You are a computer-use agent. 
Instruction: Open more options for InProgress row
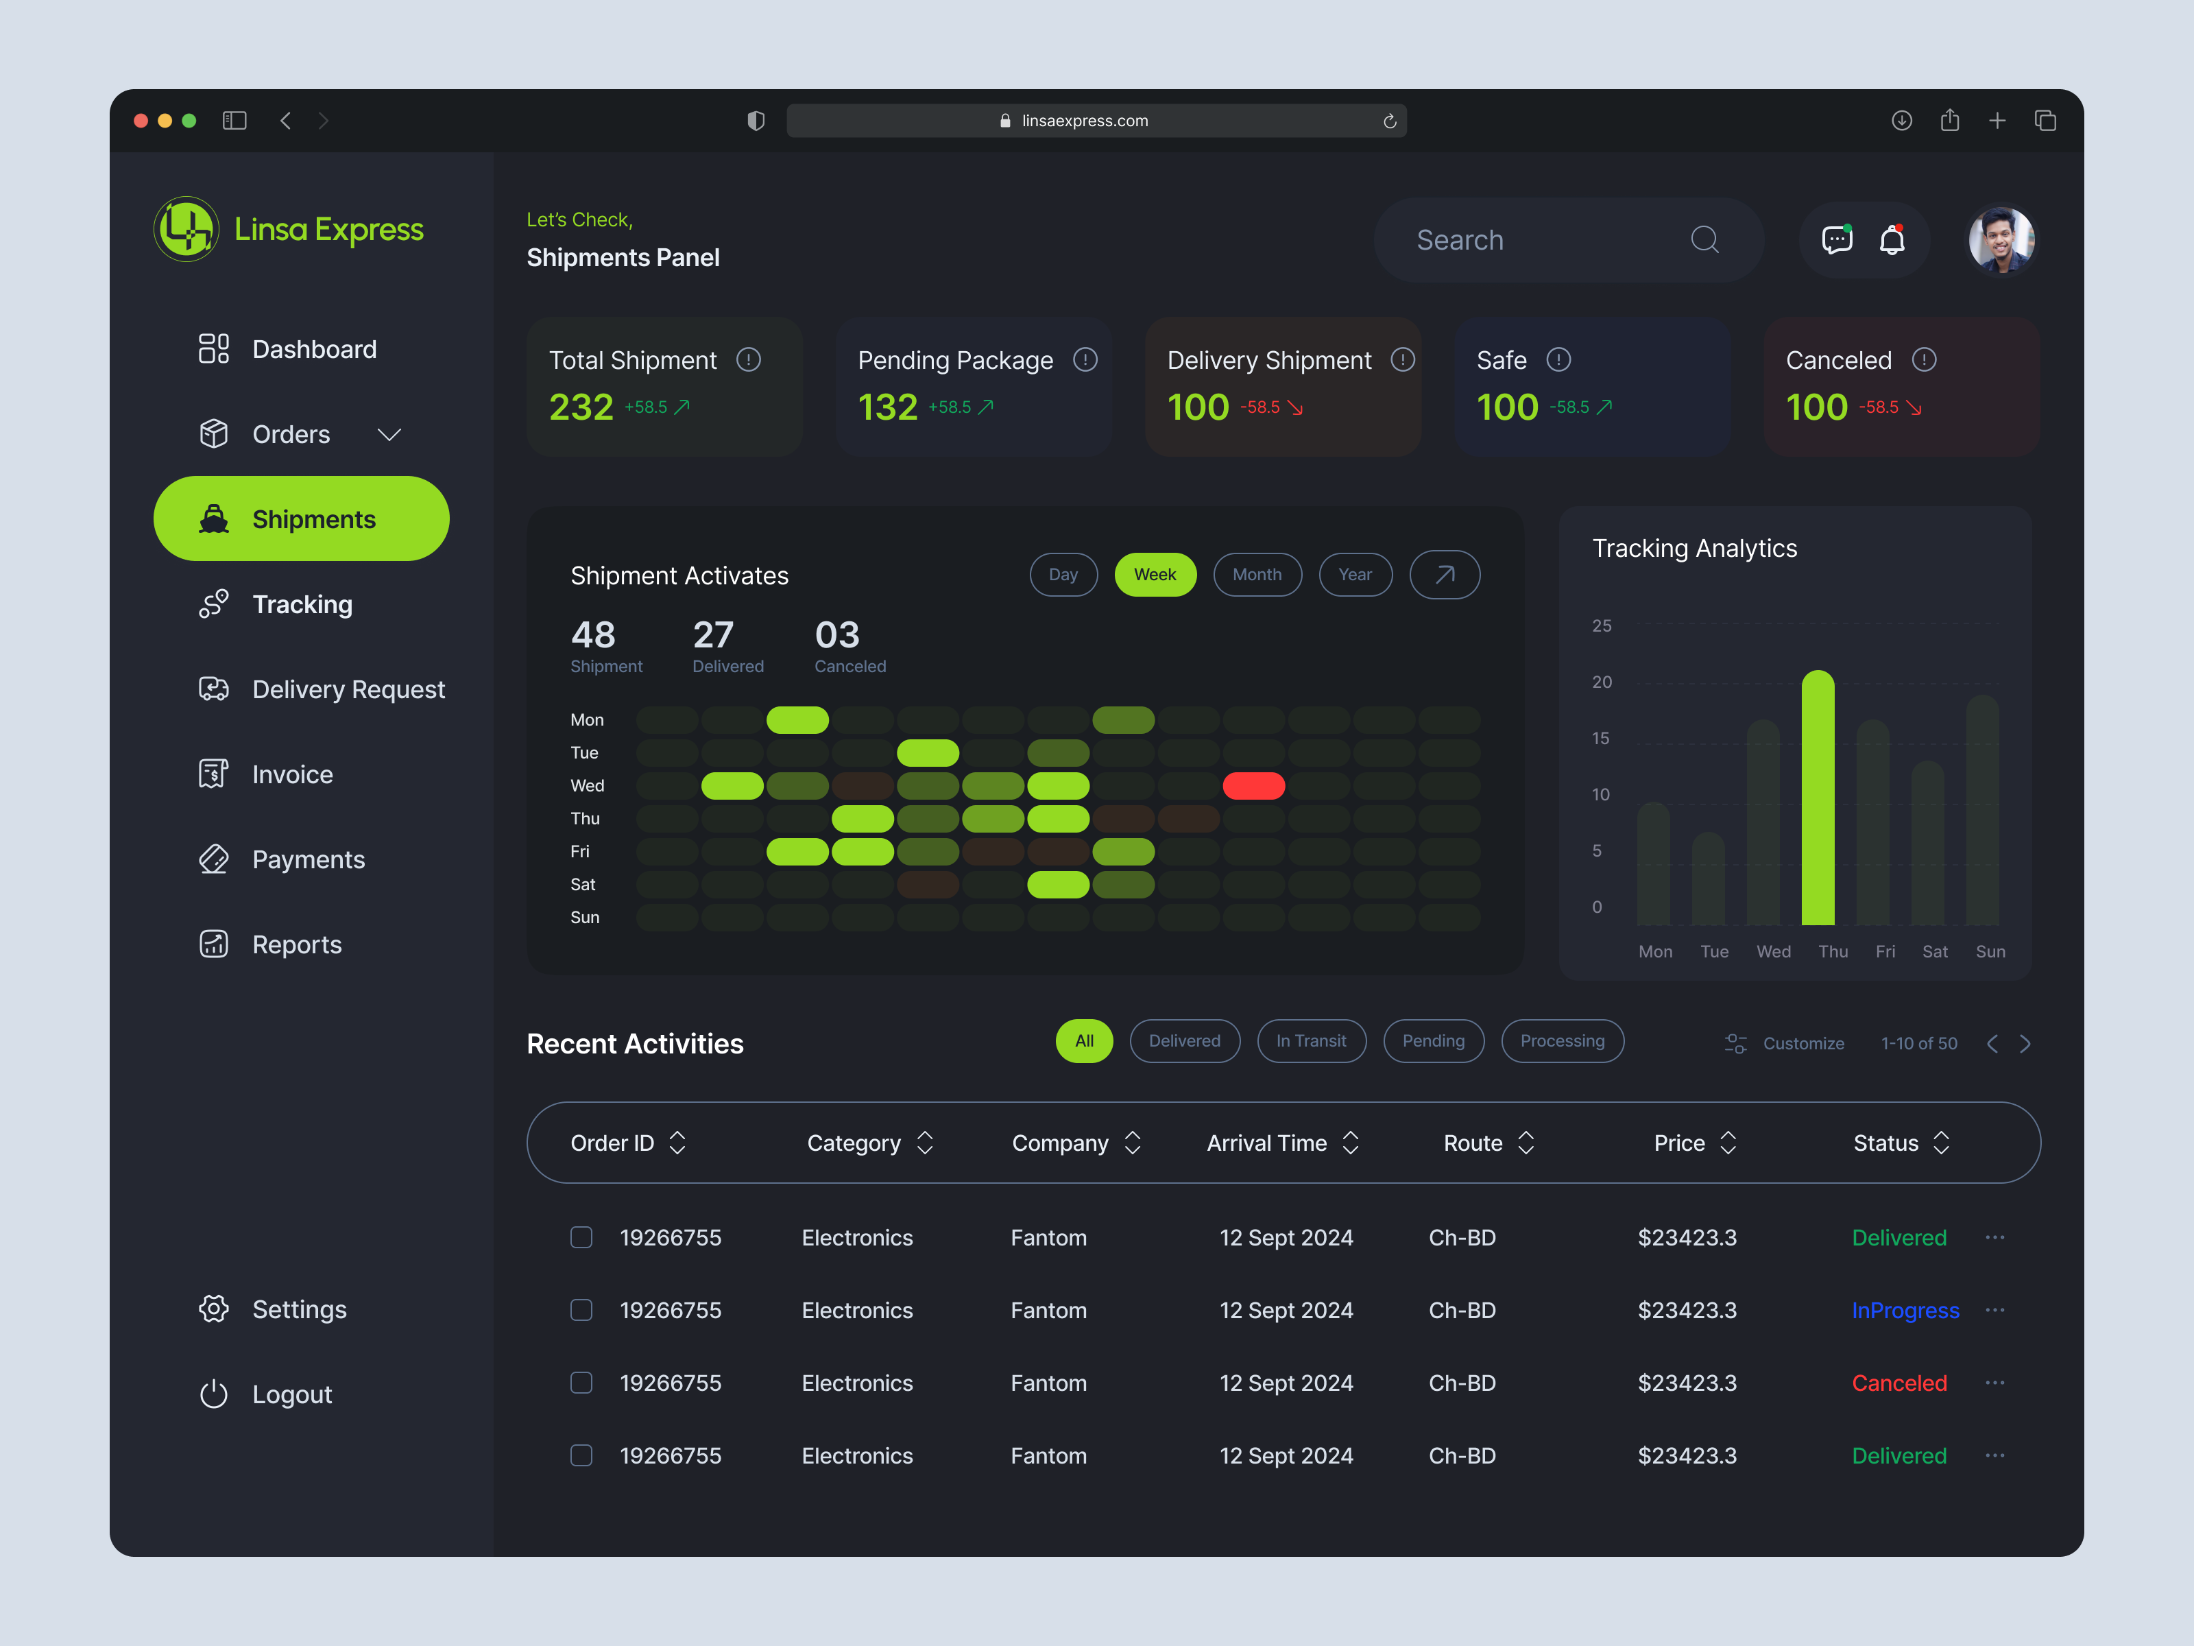1994,1310
